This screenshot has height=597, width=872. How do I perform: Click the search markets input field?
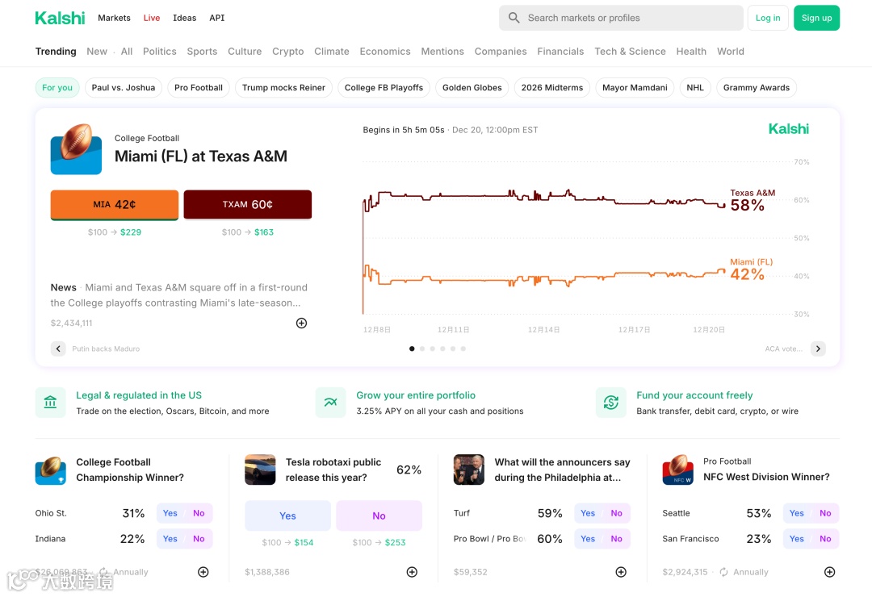pyautogui.click(x=630, y=18)
